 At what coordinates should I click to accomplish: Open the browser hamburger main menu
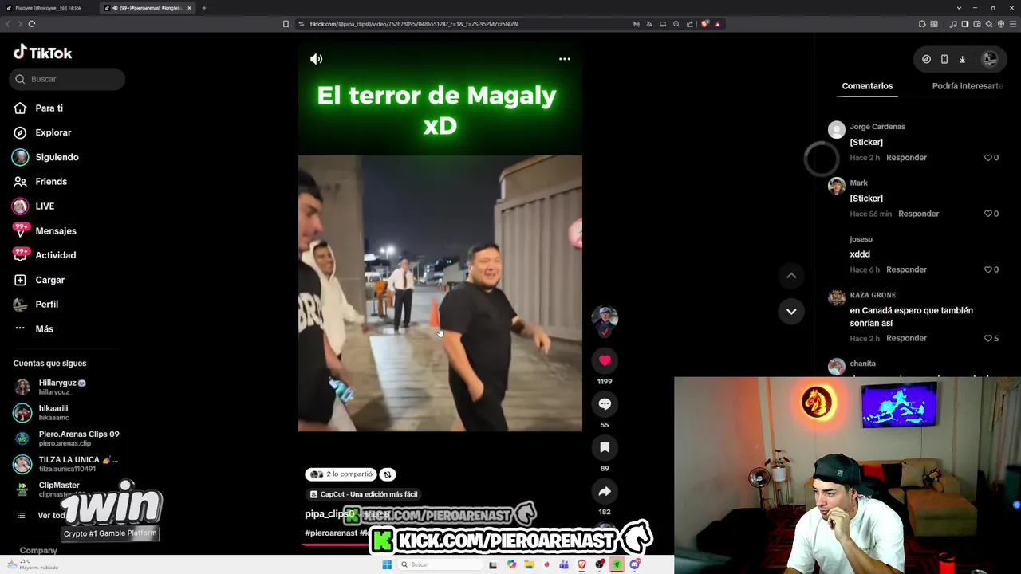[1012, 24]
